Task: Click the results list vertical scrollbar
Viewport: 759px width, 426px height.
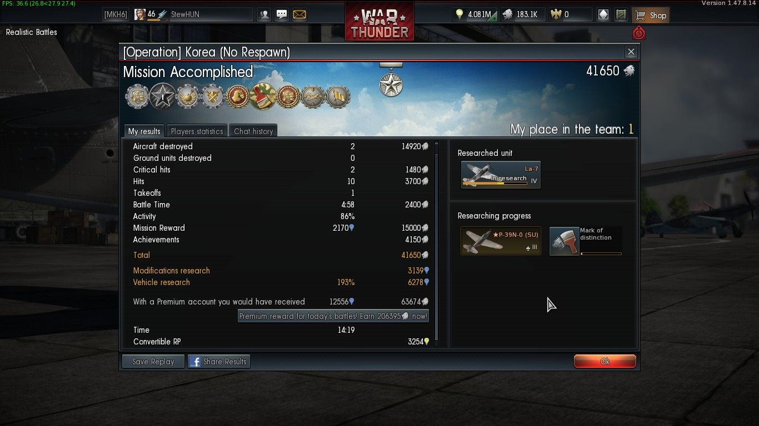Action: tap(437, 244)
